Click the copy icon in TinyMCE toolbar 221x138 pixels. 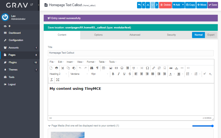(x=68, y=68)
